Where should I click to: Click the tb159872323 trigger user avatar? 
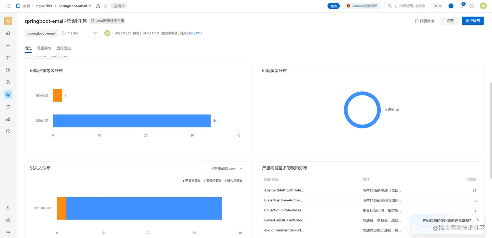[x=107, y=33]
